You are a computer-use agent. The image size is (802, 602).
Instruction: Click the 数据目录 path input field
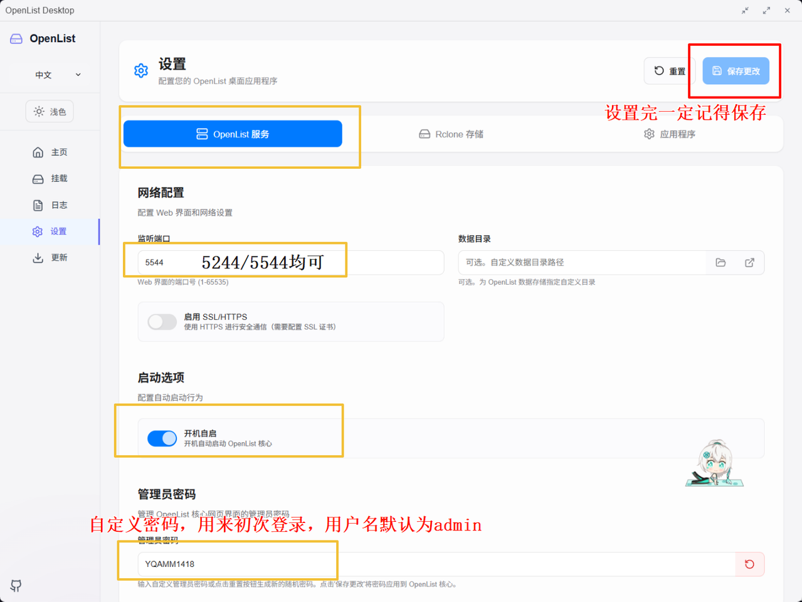(583, 262)
